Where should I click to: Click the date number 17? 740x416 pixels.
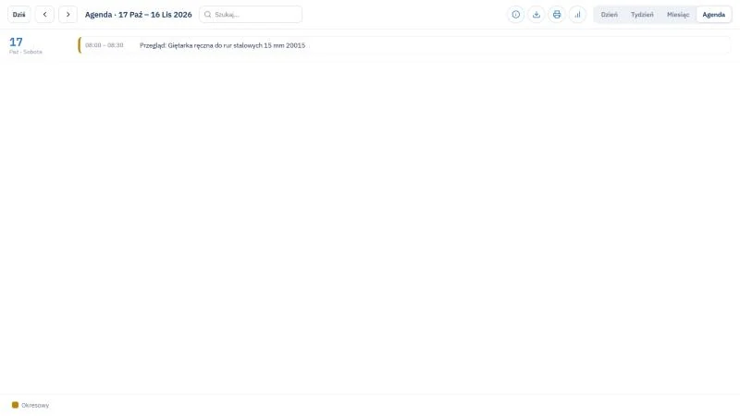click(x=16, y=42)
